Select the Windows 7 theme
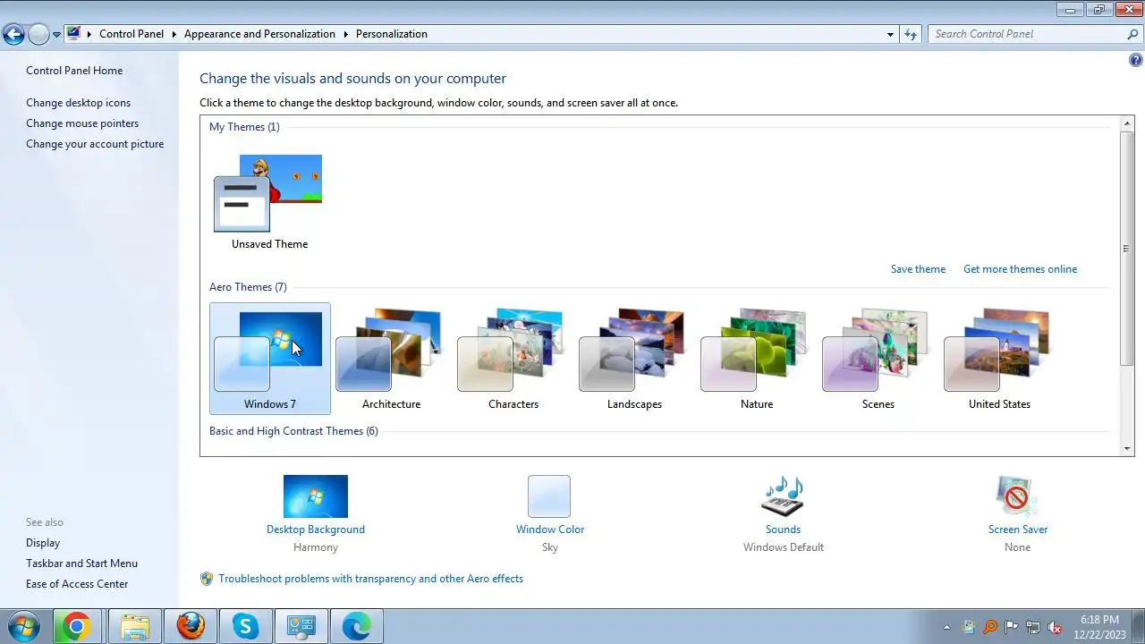This screenshot has height=644, width=1145. pos(270,359)
